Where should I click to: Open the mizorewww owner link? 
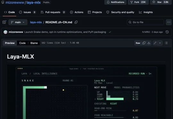click(15, 3)
